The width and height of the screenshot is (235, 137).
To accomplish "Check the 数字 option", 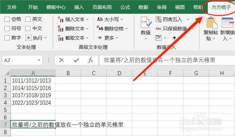I will pyautogui.click(x=7, y=38).
